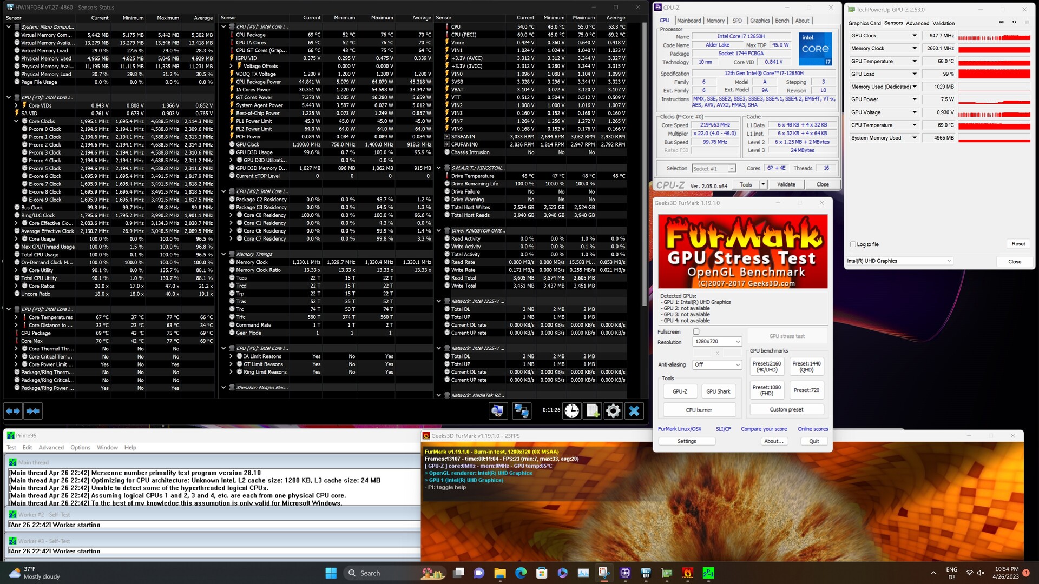Switch to FurMark taskbar icon
Viewport: 1039px width, 584px height.
pos(688,573)
